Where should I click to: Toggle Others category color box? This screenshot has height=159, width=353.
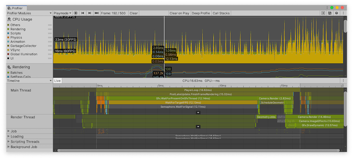[8, 25]
